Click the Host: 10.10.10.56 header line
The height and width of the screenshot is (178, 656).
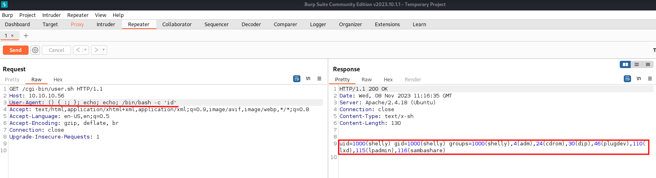(x=37, y=95)
